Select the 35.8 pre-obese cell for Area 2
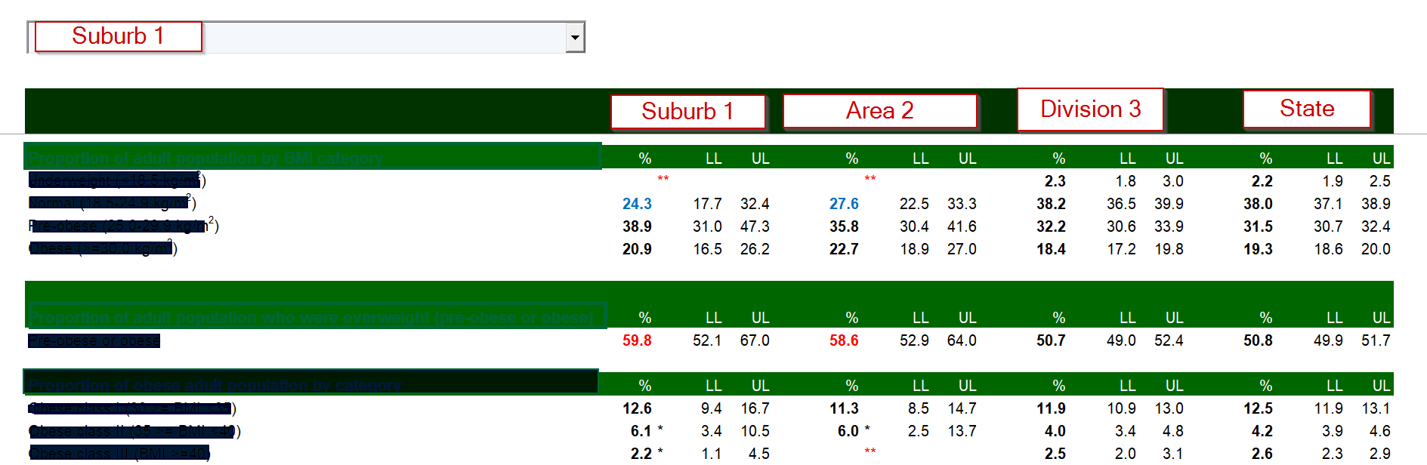 click(x=844, y=226)
